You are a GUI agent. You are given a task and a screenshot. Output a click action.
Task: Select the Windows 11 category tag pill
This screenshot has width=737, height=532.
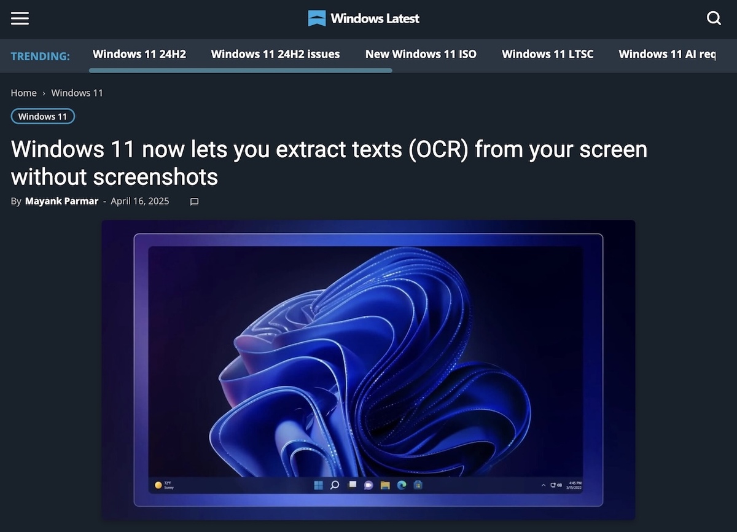tap(42, 116)
